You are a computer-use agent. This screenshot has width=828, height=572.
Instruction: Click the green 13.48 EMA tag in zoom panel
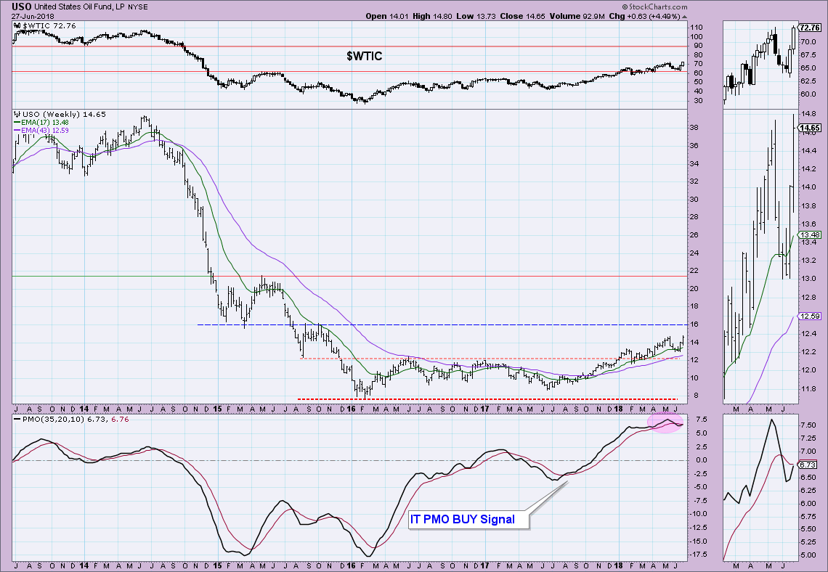click(810, 234)
